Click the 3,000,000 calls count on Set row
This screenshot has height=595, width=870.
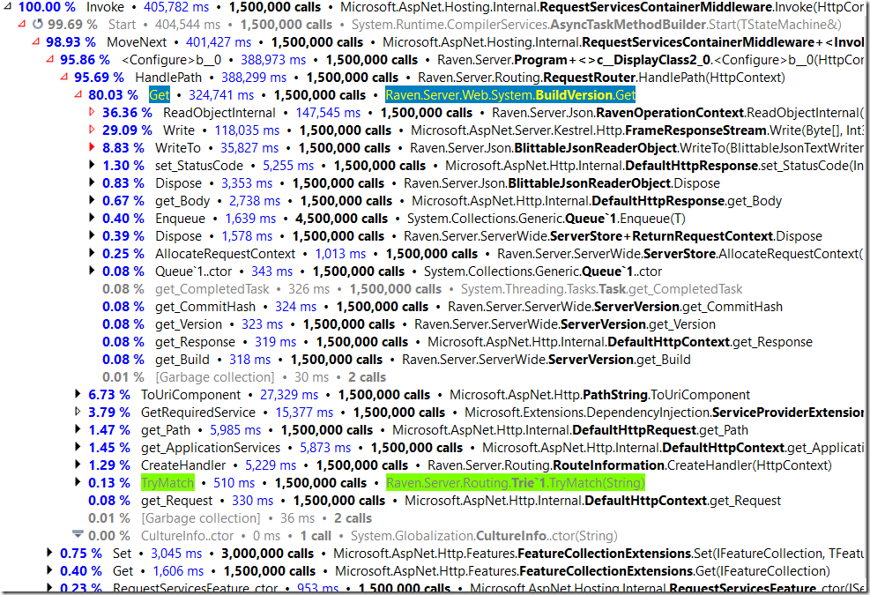click(267, 554)
